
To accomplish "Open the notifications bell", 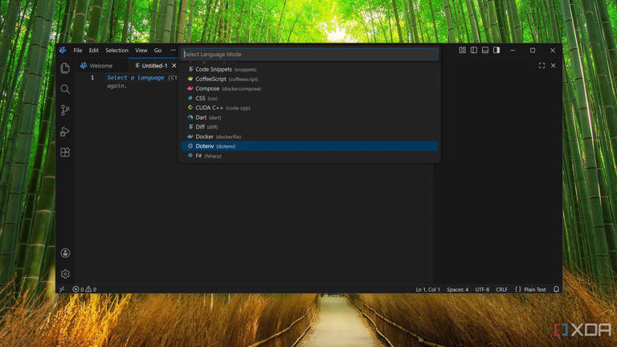I will click(x=556, y=289).
